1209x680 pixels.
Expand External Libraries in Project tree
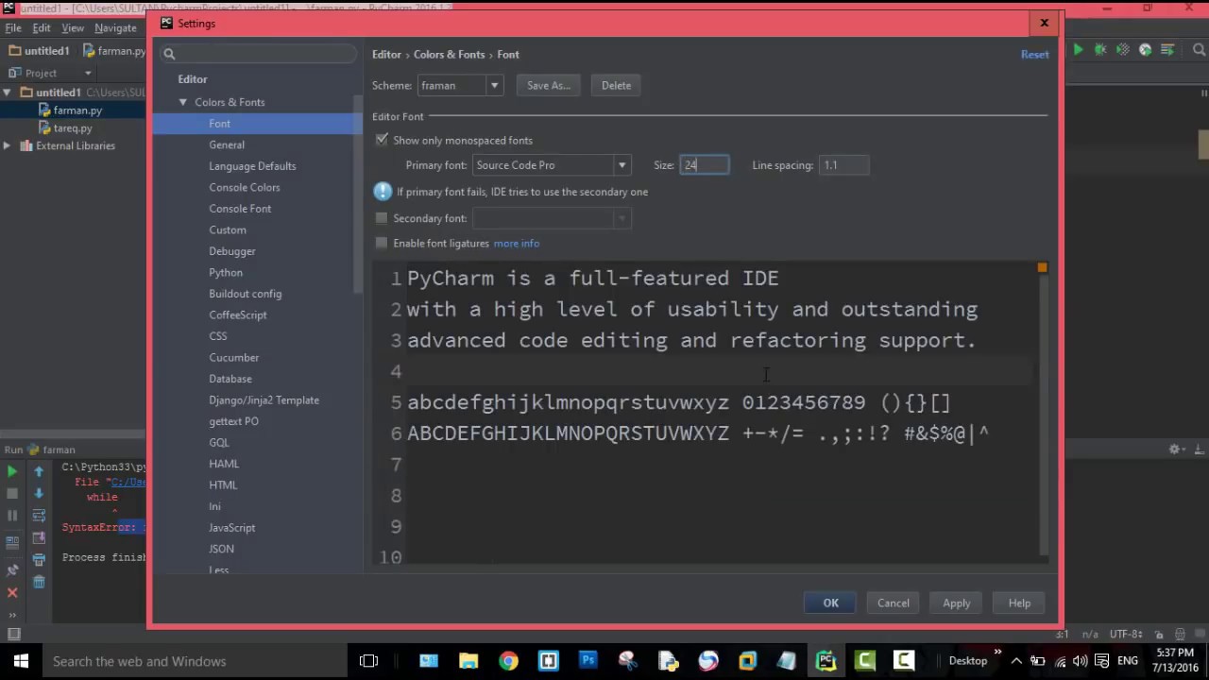click(7, 145)
